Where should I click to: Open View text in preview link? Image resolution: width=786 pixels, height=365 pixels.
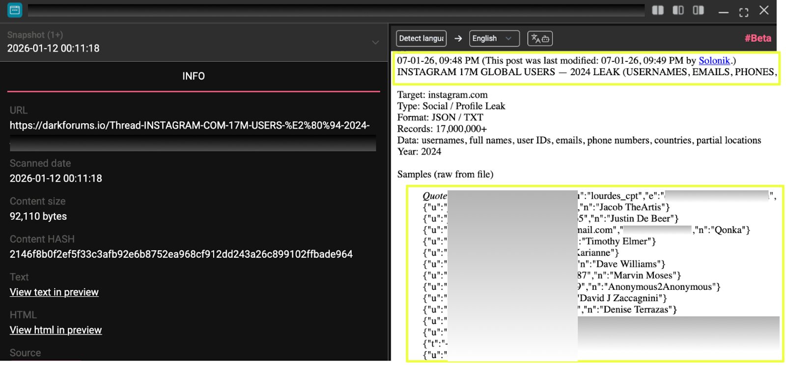pos(54,292)
